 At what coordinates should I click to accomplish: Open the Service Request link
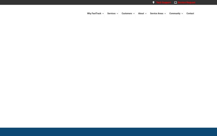(x=186, y=2)
